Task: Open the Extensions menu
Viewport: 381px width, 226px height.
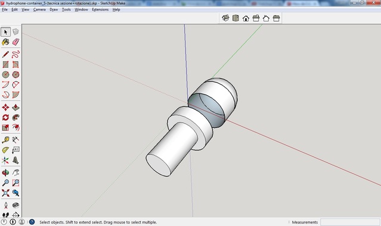Action: pyautogui.click(x=100, y=10)
